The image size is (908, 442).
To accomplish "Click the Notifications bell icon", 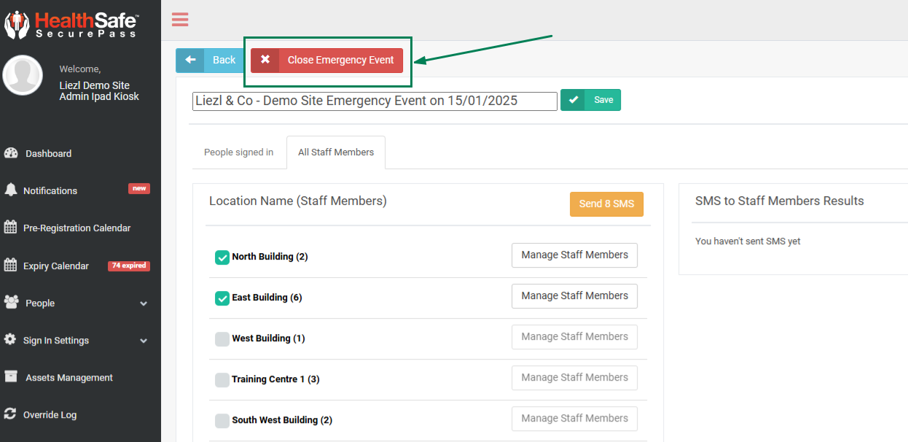I will click(x=11, y=190).
